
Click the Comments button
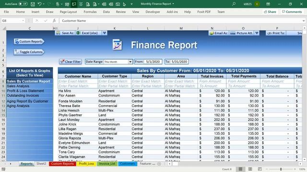click(292, 12)
